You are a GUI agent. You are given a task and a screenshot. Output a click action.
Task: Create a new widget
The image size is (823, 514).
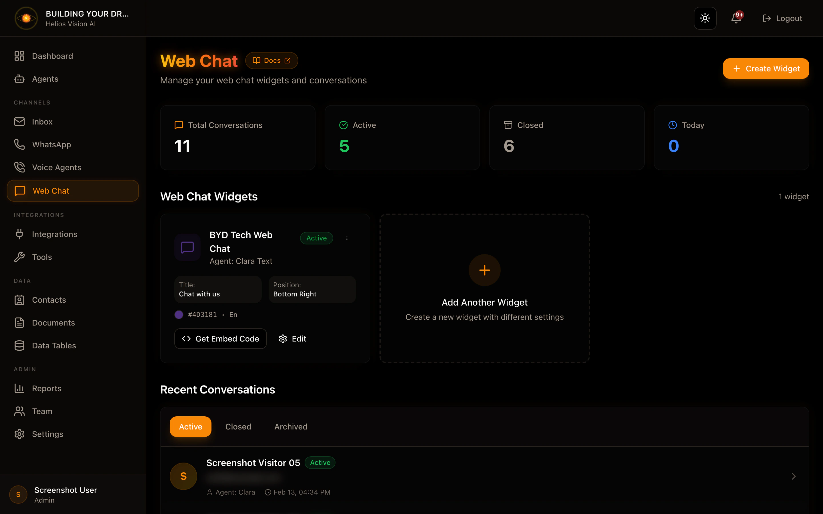point(766,68)
